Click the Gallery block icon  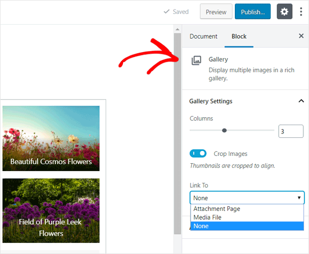(x=197, y=61)
